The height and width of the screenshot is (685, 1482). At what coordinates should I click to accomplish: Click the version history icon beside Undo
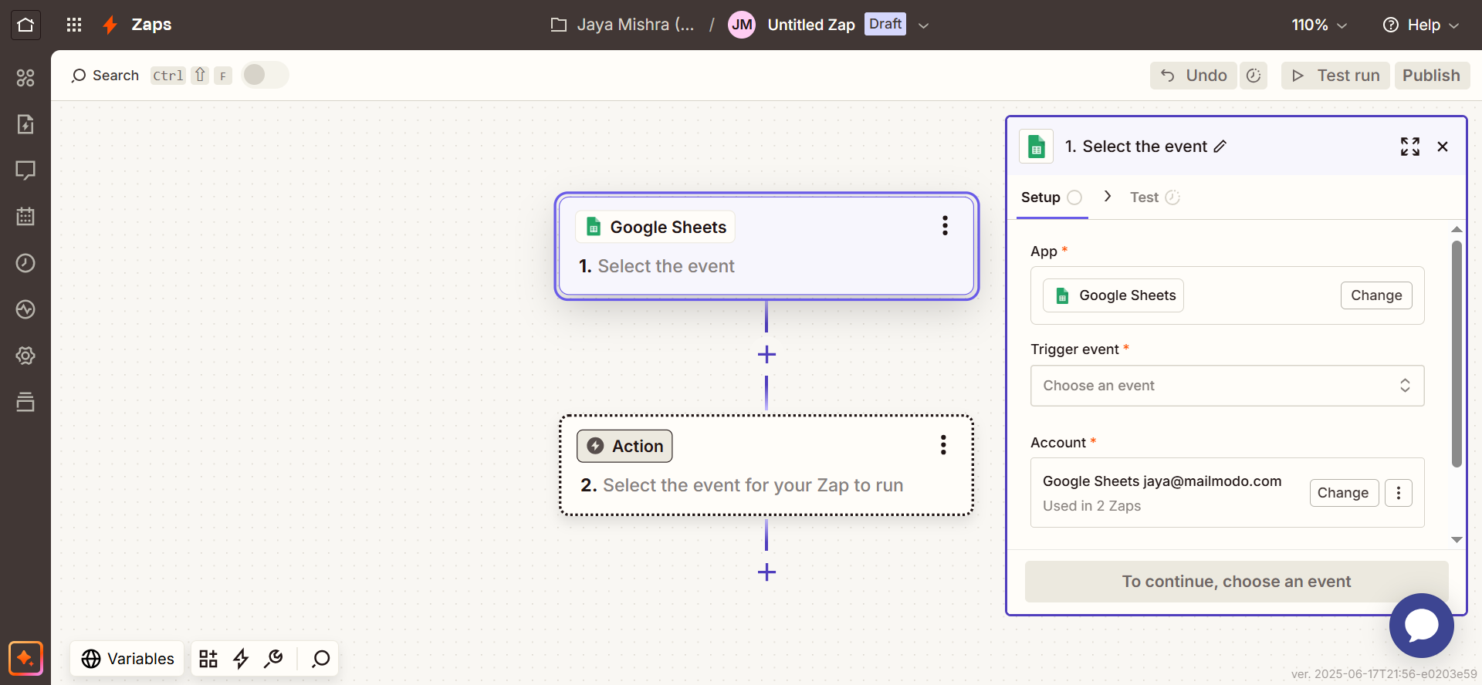coord(1254,76)
